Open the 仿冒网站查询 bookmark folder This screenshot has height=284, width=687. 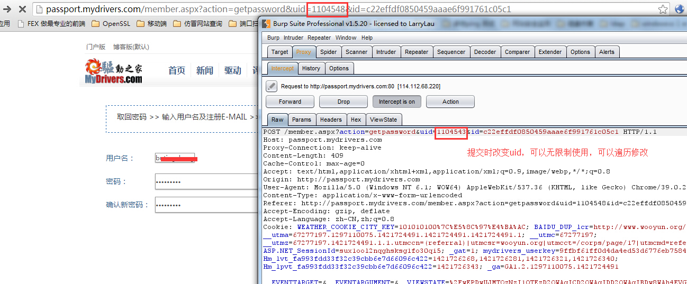click(197, 23)
